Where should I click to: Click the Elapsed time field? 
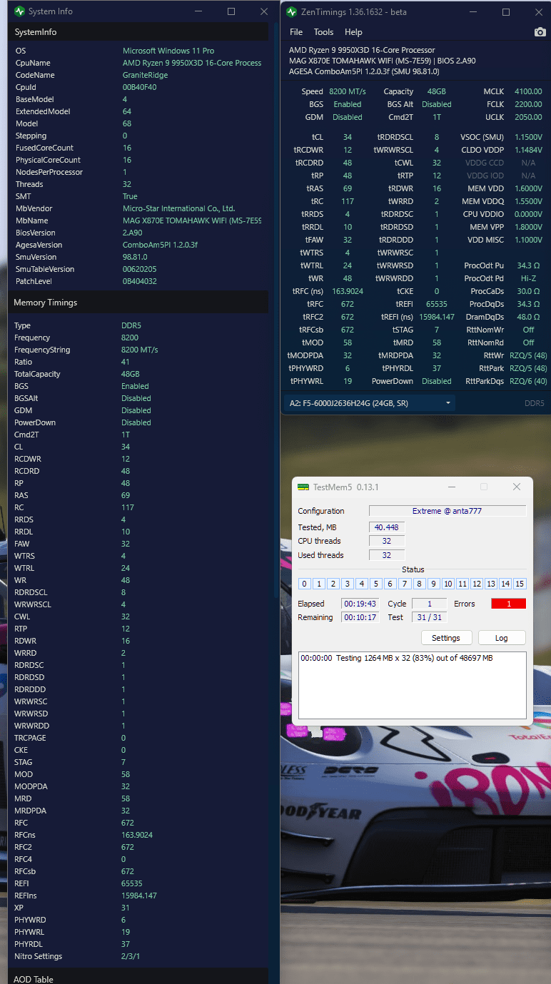[x=358, y=604]
